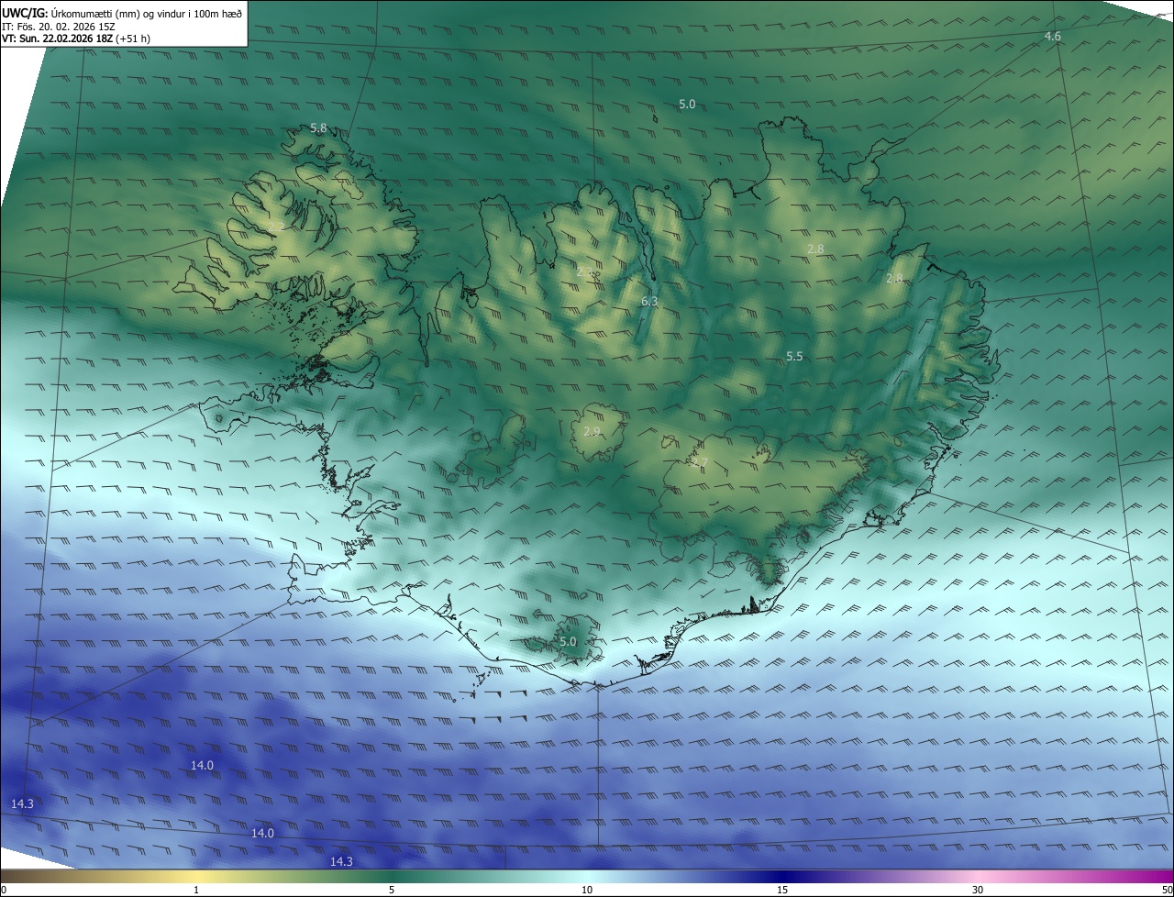This screenshot has width=1174, height=897.
Task: Click the 6.3 value label in the fjord valley
Action: pyautogui.click(x=649, y=302)
